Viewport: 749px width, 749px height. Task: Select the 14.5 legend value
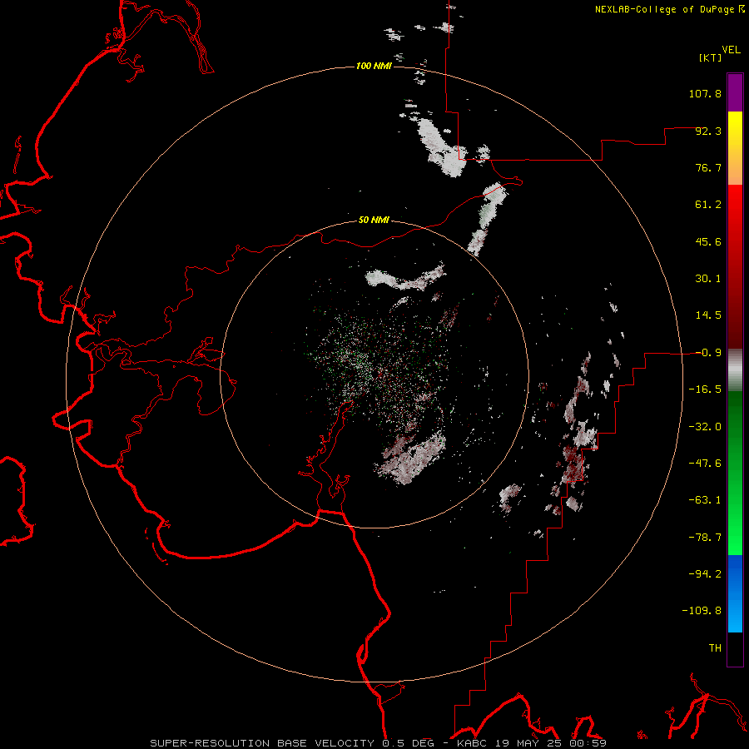(x=708, y=315)
